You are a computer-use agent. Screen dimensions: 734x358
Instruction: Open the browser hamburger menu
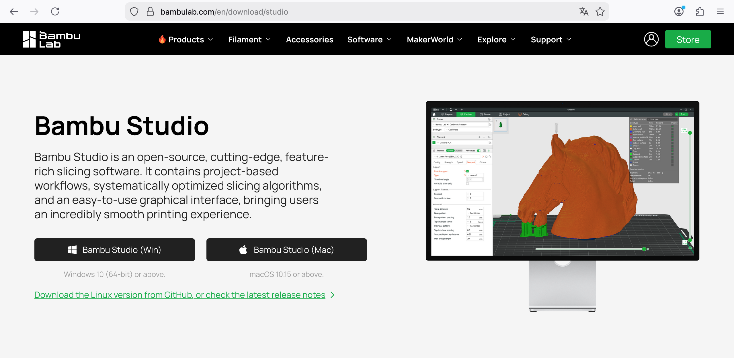[x=720, y=12]
